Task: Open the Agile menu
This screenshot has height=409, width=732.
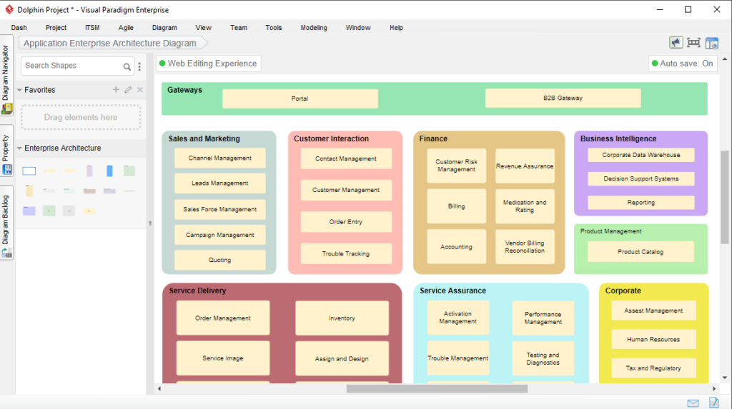Action: coord(126,28)
